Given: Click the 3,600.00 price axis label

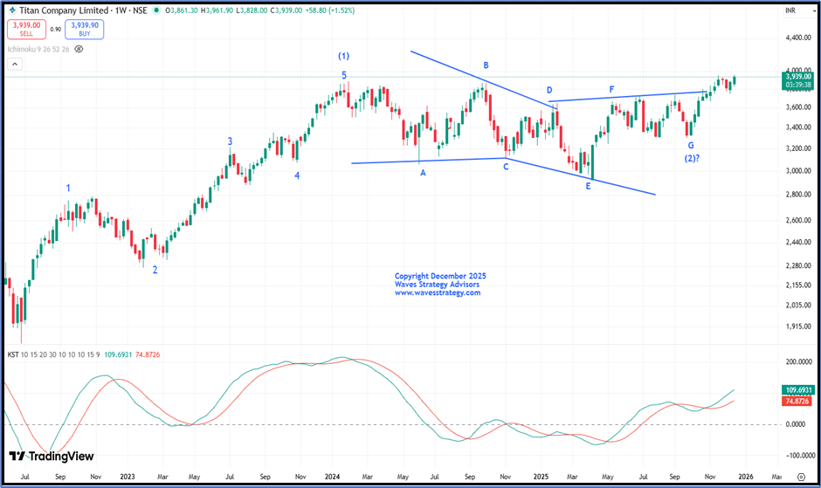Looking at the screenshot, I should pos(798,107).
